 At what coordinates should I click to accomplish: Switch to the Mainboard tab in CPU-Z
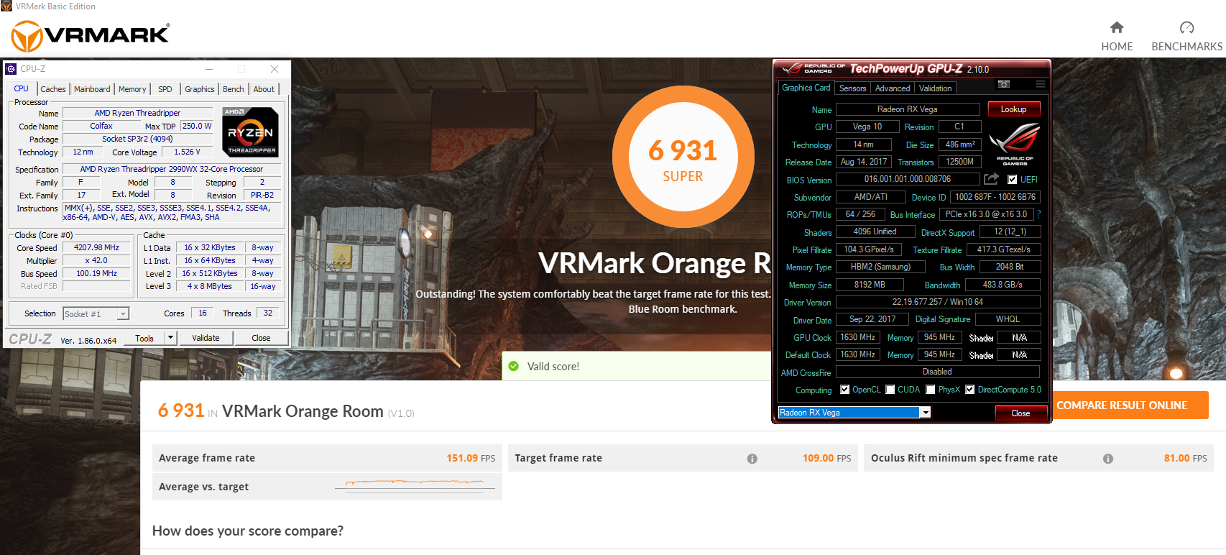(93, 89)
